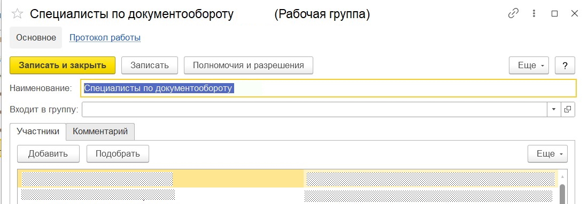Expand the 'Входит в группу' dropdown arrow
The width and height of the screenshot is (588, 204).
pos(554,110)
